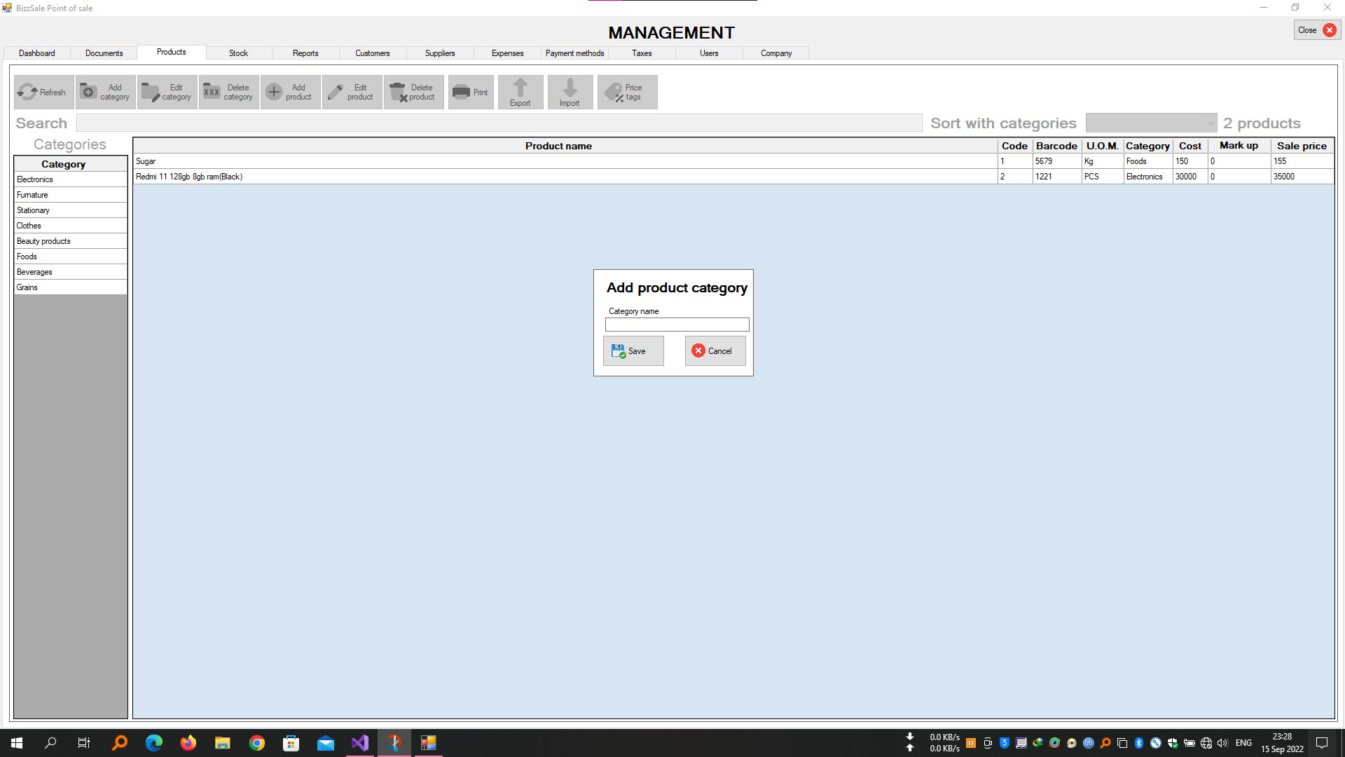Click the product Search field
Screen dimensions: 1345x757
(499, 123)
